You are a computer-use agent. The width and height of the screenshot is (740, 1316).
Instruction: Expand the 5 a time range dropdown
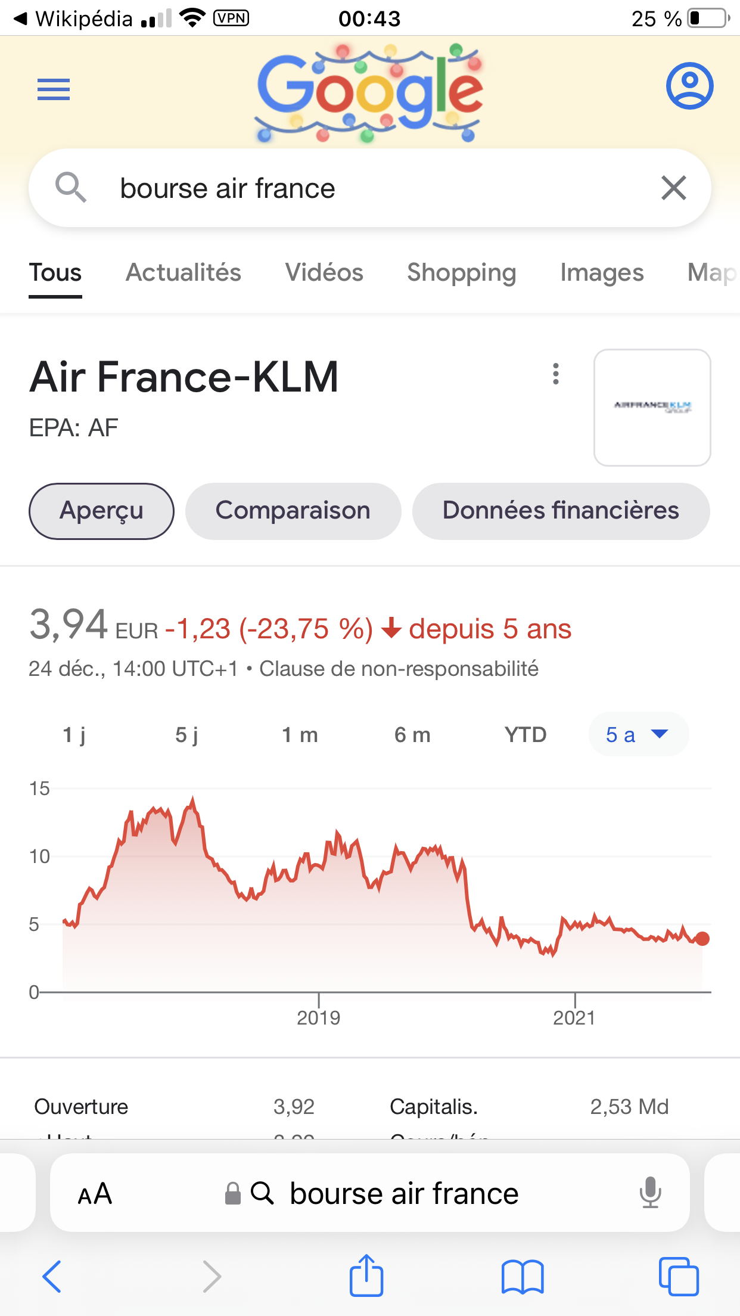[638, 734]
